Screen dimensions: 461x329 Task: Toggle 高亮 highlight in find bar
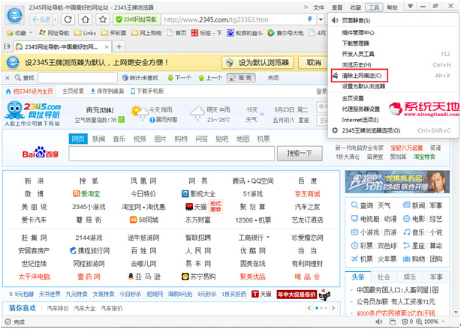click(x=241, y=78)
